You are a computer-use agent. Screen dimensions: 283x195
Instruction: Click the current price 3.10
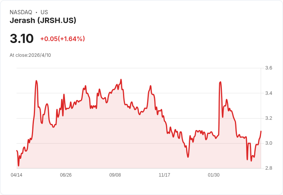click(x=22, y=39)
